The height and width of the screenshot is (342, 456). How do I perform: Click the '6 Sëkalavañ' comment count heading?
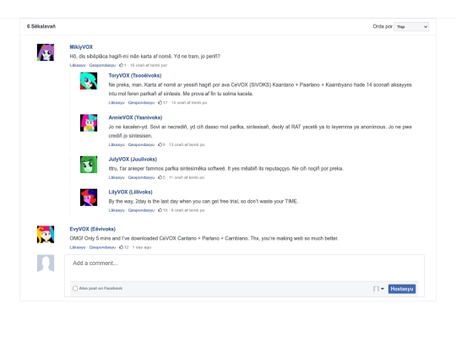point(41,26)
